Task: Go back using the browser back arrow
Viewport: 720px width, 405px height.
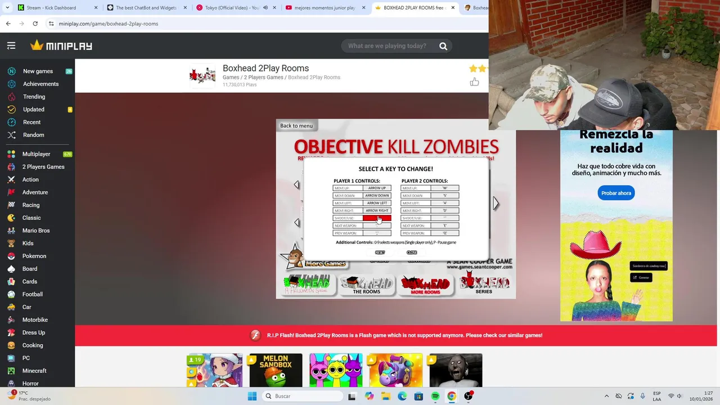Action: click(8, 24)
